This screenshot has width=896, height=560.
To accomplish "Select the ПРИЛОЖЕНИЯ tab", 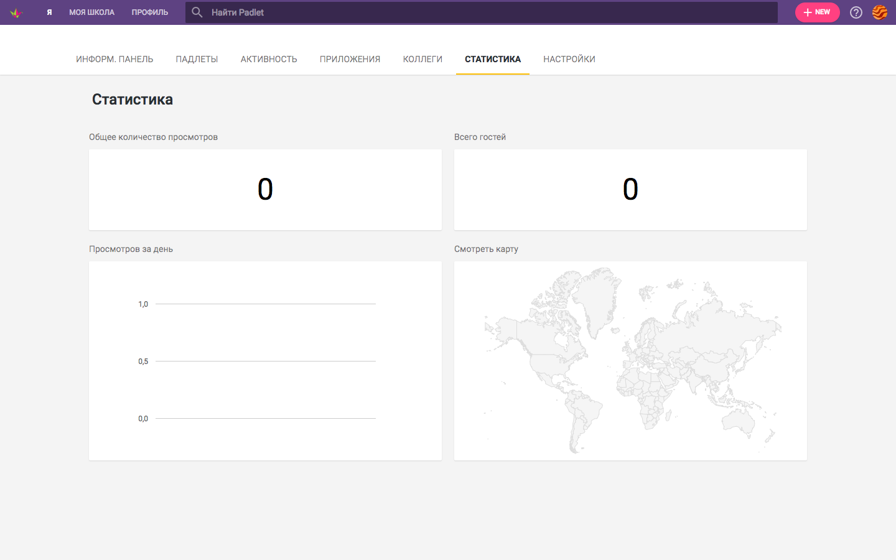I will (x=350, y=58).
